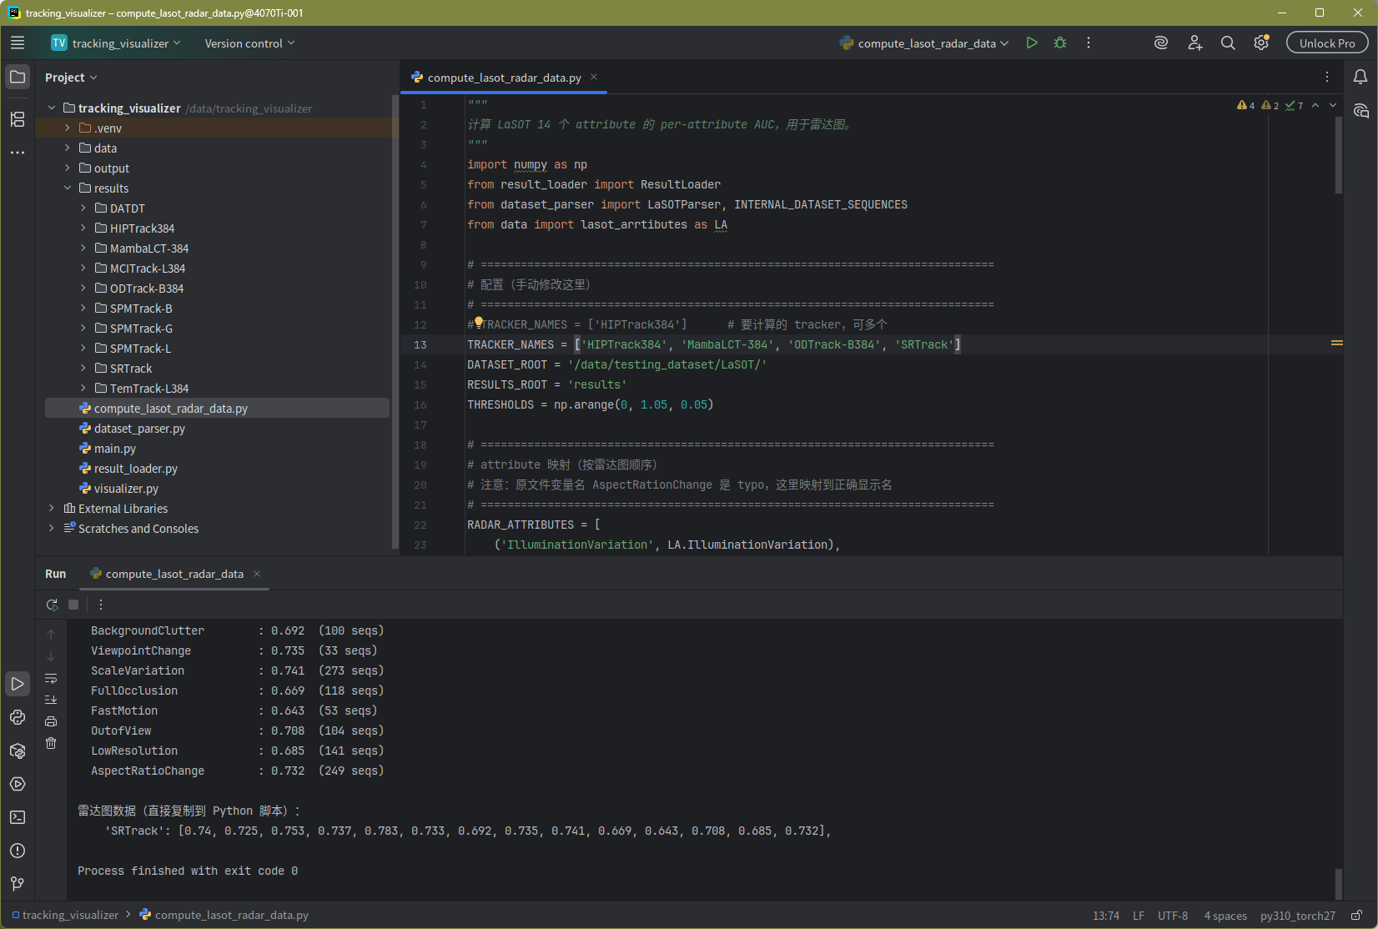The image size is (1378, 929).
Task: Open result_loader.py in project tree
Action: [135, 469]
